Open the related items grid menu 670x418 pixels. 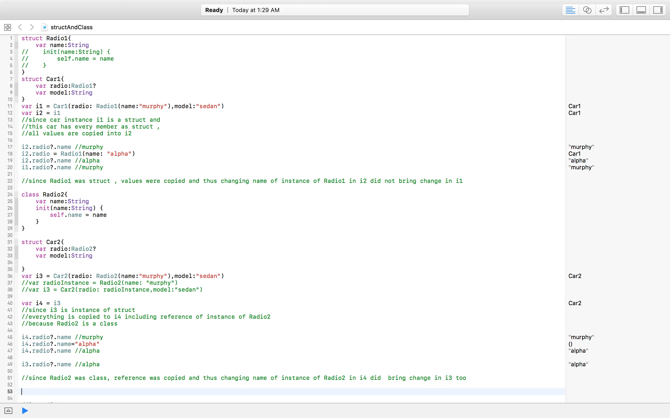coord(8,27)
